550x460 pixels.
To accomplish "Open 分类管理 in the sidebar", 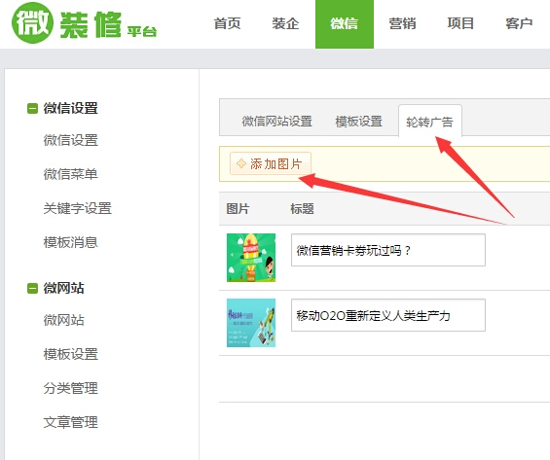I will (x=70, y=388).
